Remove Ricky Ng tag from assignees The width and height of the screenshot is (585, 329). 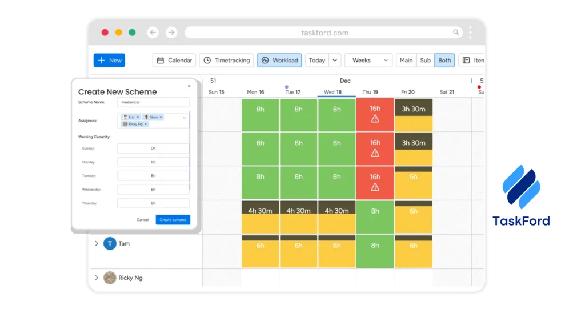[146, 124]
